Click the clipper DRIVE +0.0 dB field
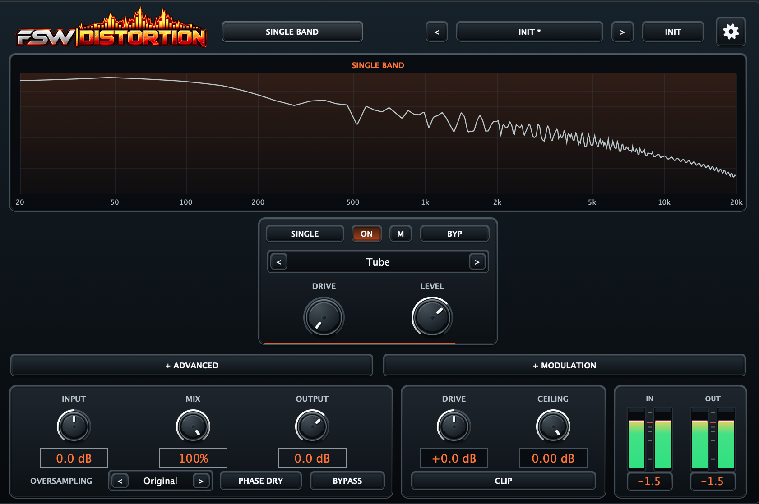Image resolution: width=759 pixels, height=504 pixels. (x=454, y=458)
